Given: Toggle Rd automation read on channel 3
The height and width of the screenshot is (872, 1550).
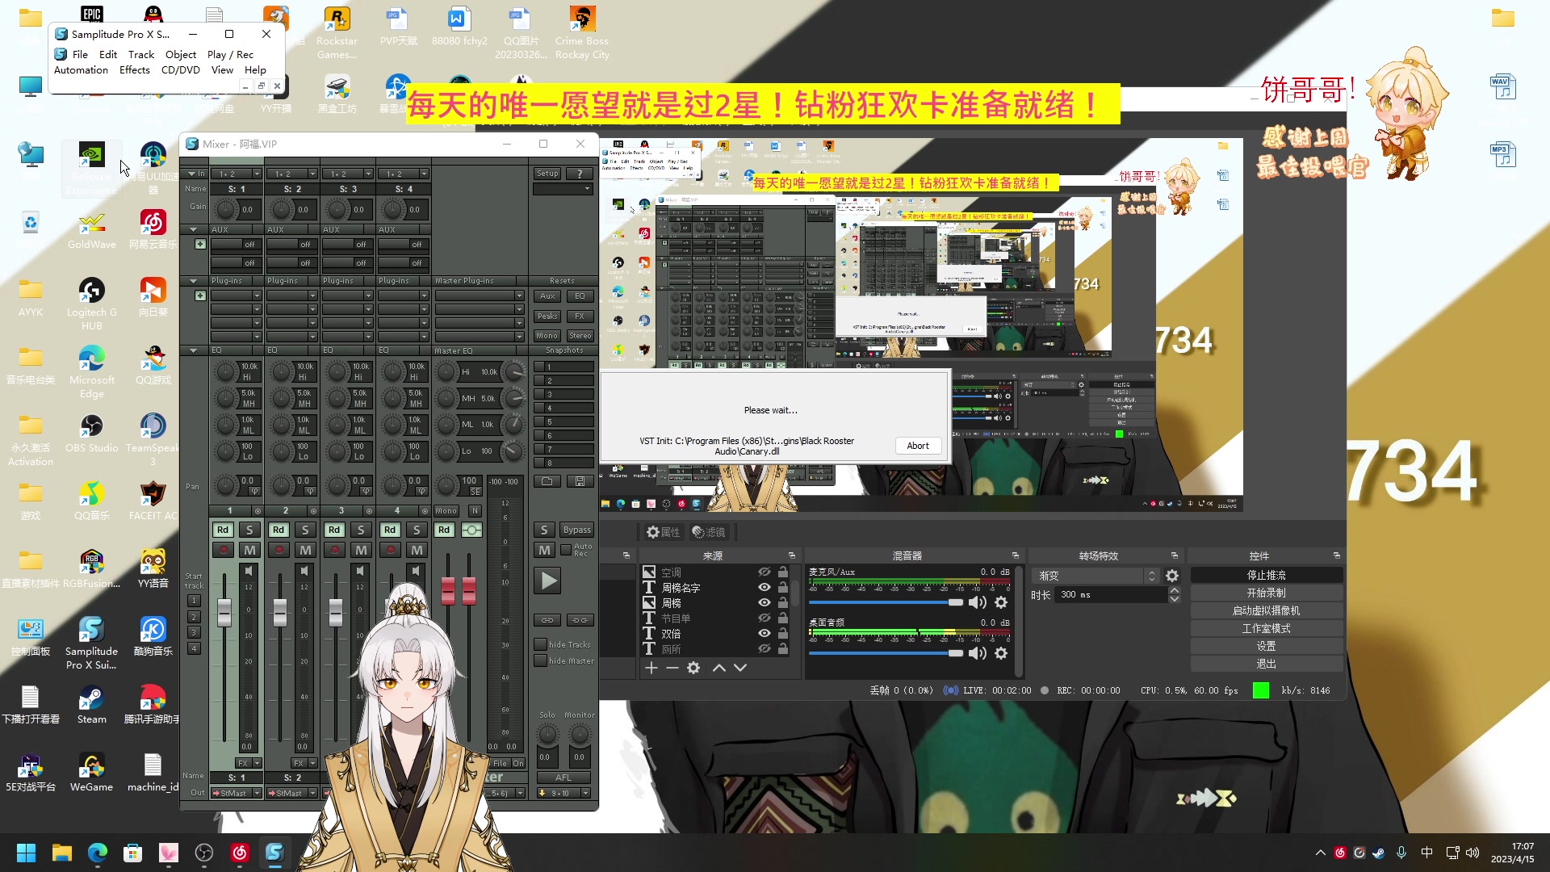Looking at the screenshot, I should click(x=334, y=530).
